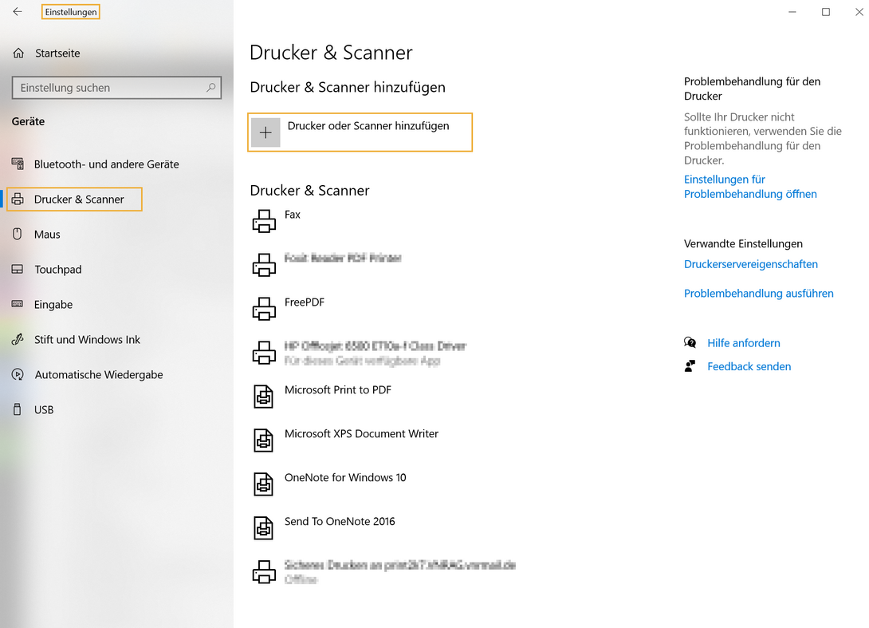Click the back arrow

(x=18, y=12)
